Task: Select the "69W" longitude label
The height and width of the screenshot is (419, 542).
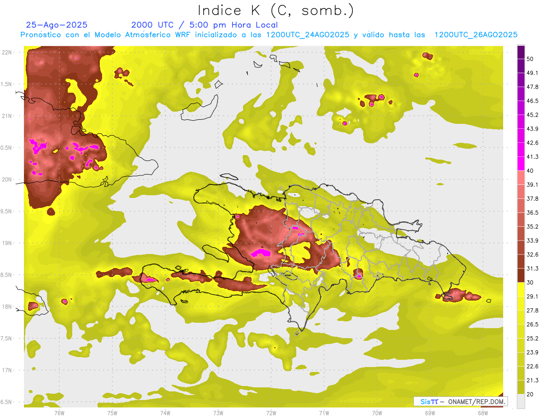Action: (430, 412)
